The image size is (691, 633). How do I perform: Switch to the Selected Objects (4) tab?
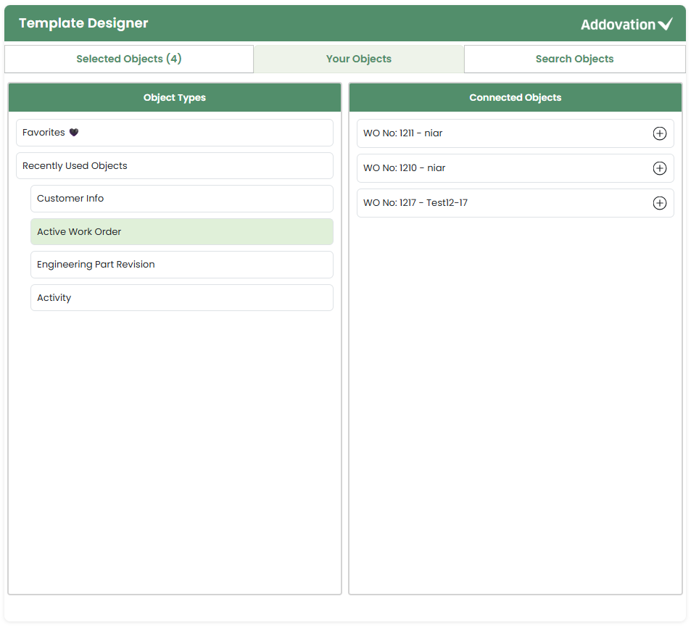pyautogui.click(x=129, y=59)
